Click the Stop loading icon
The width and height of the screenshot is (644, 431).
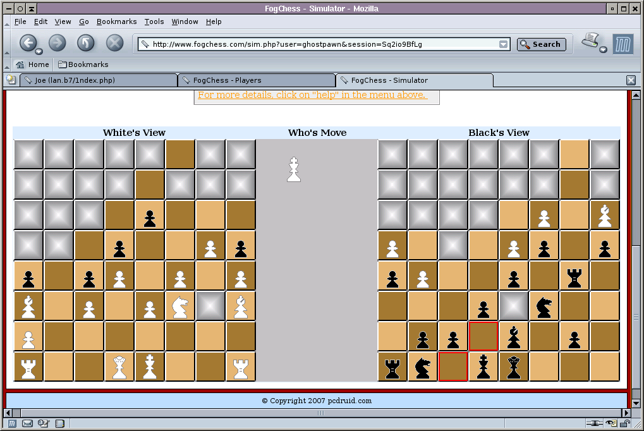114,43
